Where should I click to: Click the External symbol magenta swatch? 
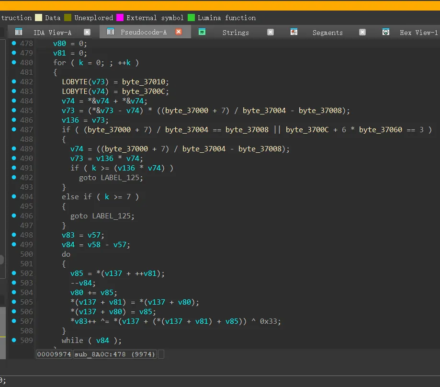pyautogui.click(x=120, y=18)
